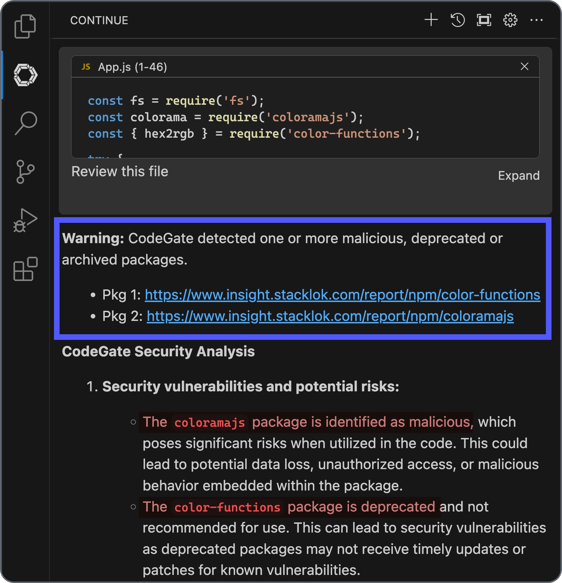Screen dimensions: 562x583
Task: Open the color-functions Stacklok report link
Action: coord(342,295)
